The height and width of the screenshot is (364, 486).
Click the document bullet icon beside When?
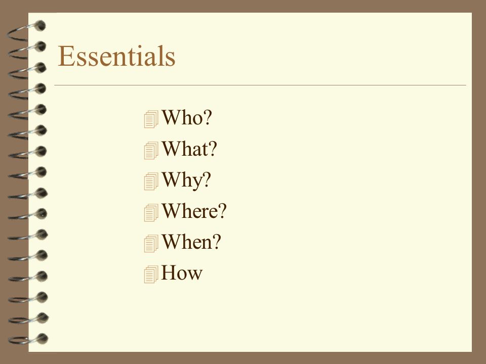(151, 243)
